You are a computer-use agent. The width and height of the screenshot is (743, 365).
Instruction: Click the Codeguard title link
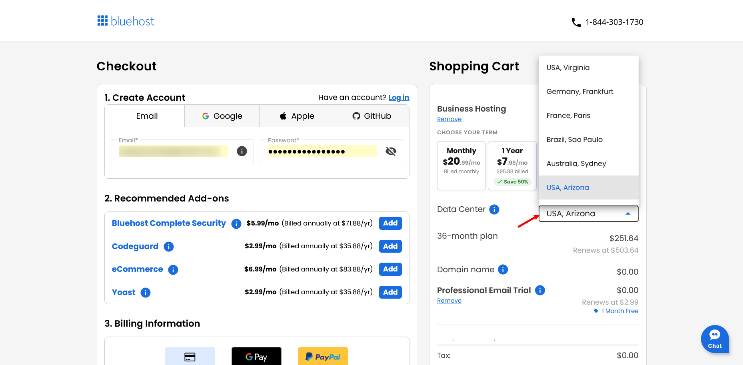(x=135, y=246)
